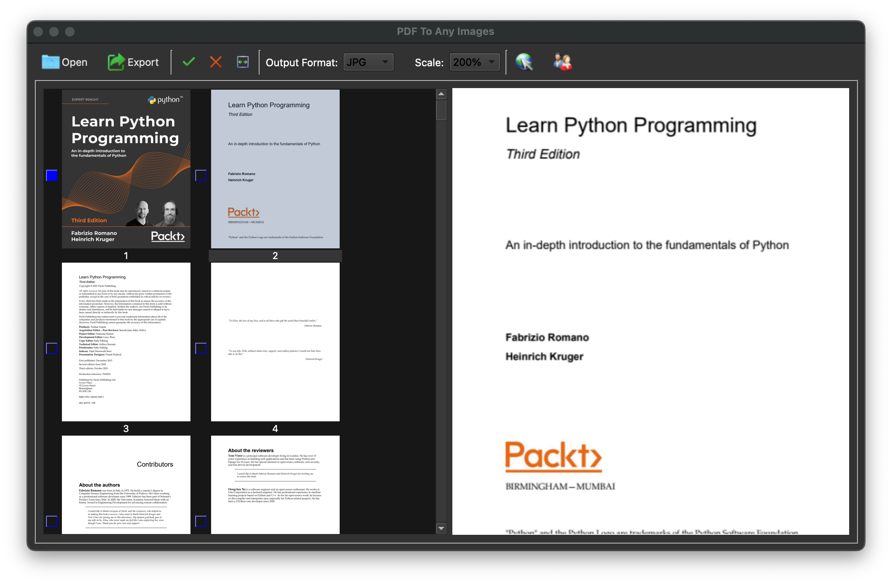892x584 pixels.
Task: Check the page 3 checkbox
Action: 52,348
